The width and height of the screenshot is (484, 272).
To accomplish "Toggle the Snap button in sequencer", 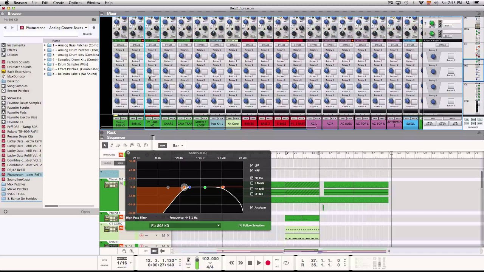I will (163, 145).
